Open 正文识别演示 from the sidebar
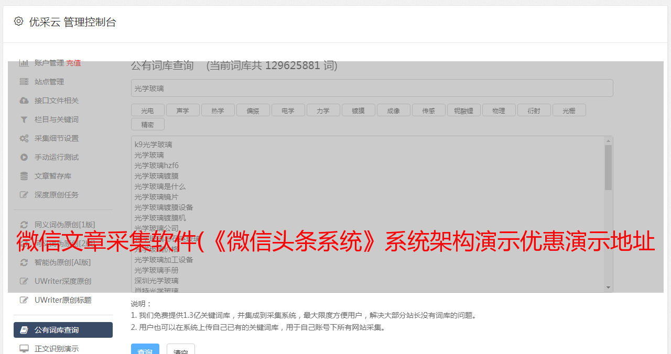Screen dimensions: 671x354 click(x=57, y=349)
